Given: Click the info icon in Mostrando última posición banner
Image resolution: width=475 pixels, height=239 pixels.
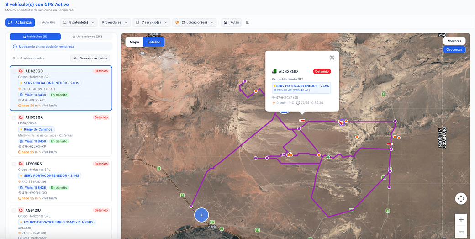Looking at the screenshot, I should [15, 47].
